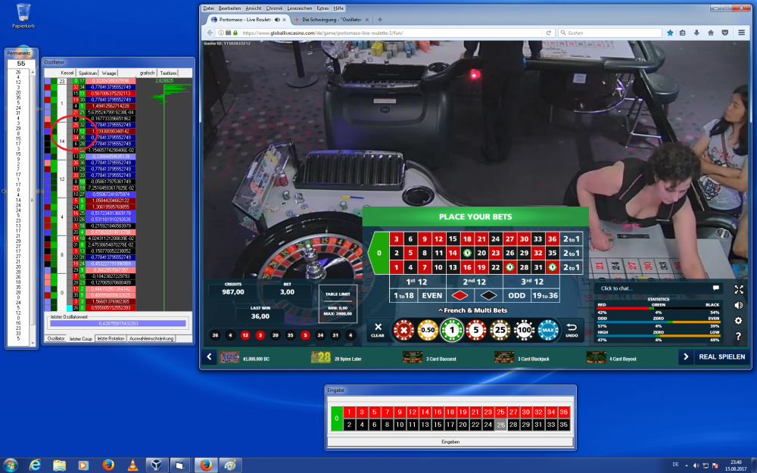Bet on the 1st 12 dozen

pos(417,282)
